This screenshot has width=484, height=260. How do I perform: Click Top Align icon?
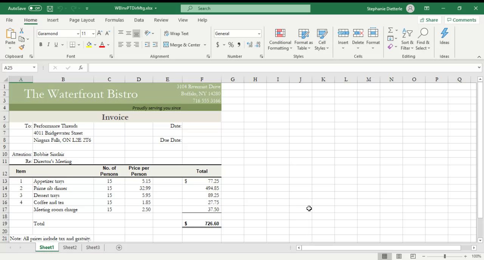click(121, 33)
